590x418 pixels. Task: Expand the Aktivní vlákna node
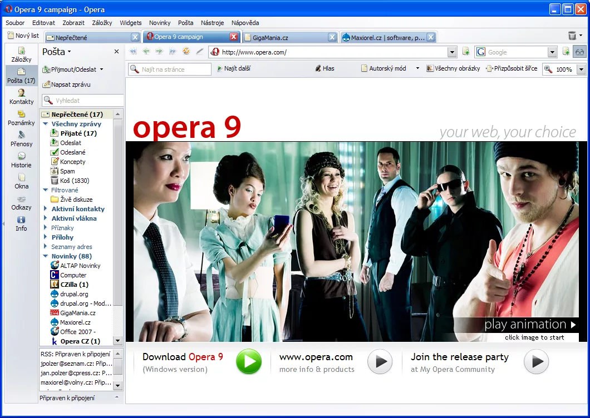pyautogui.click(x=46, y=218)
